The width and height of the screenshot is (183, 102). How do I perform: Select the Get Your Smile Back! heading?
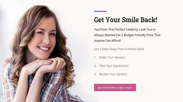[126, 20]
